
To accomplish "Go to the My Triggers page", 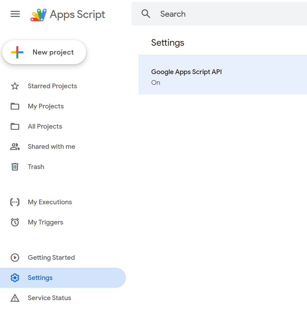I will coord(45,222).
